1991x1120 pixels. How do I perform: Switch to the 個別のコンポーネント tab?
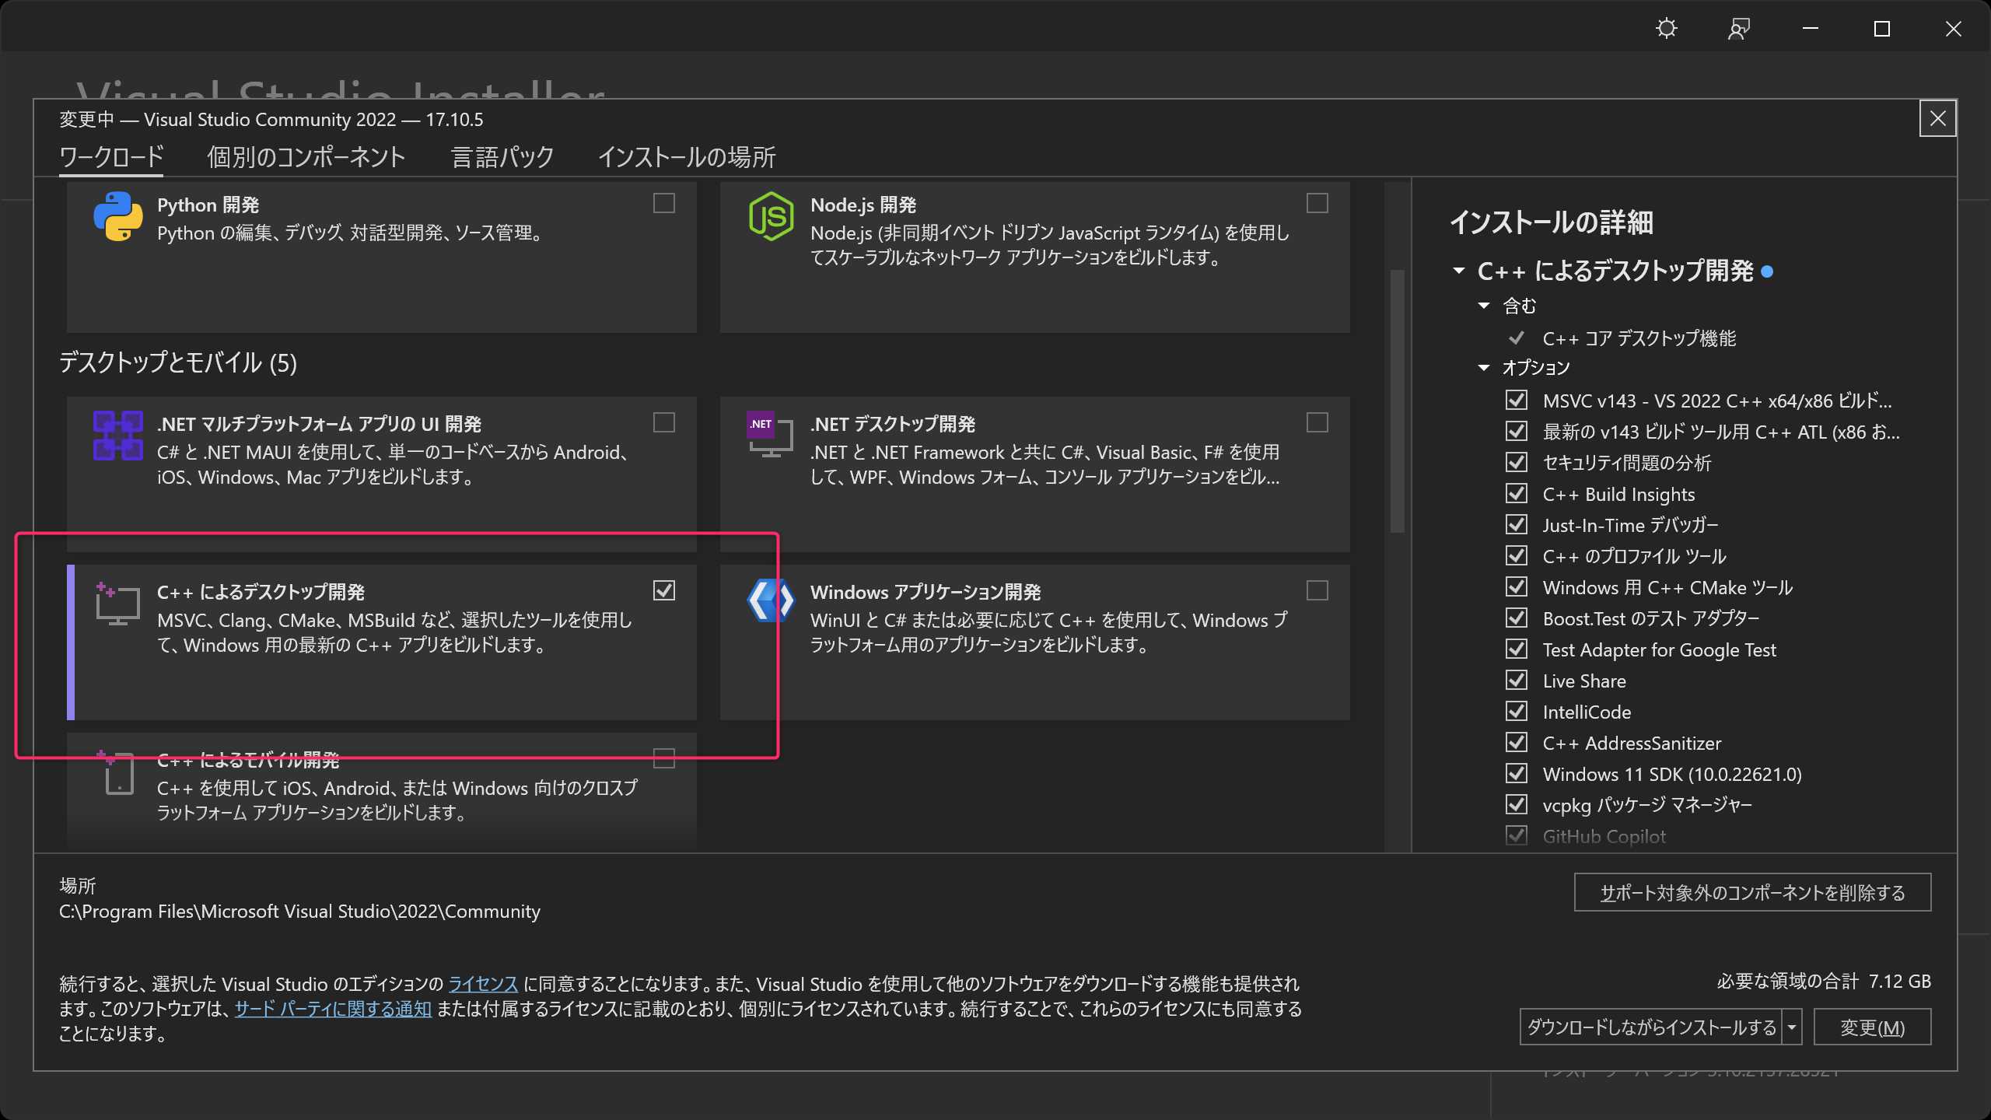[x=306, y=157]
